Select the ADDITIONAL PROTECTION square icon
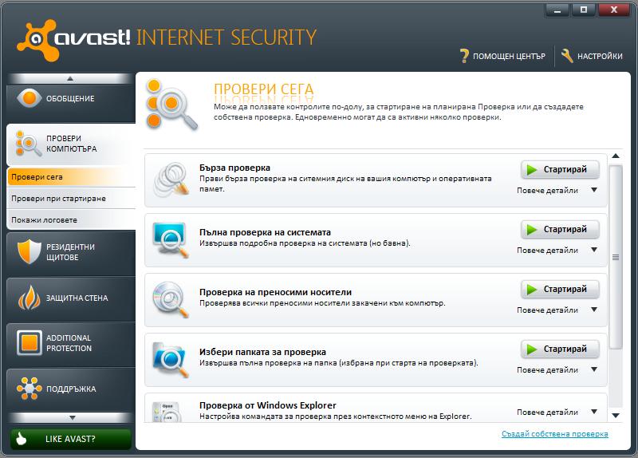The width and height of the screenshot is (638, 458). pos(30,343)
